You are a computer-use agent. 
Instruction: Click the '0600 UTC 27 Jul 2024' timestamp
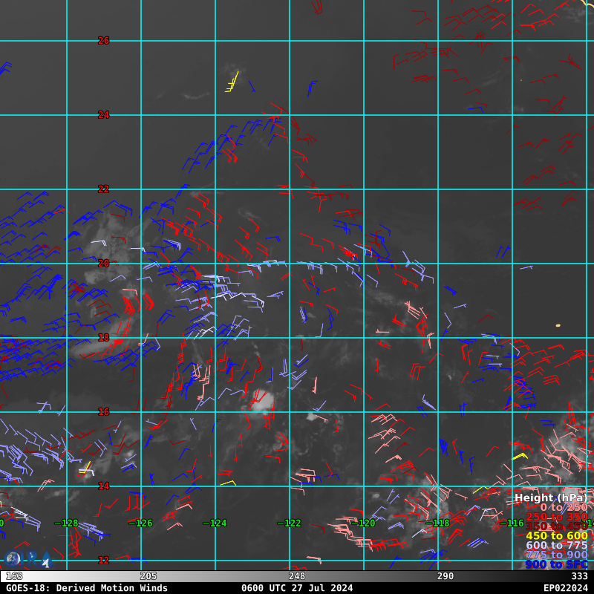(297, 588)
